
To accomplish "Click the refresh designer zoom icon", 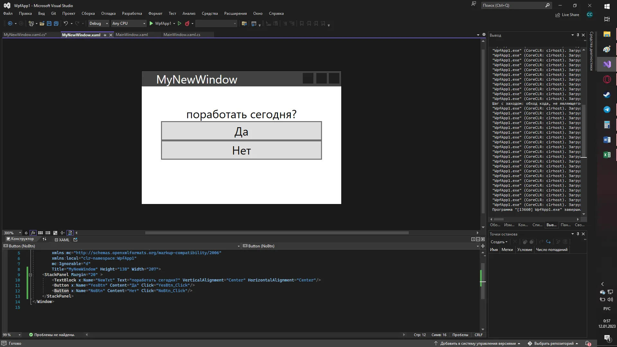I will [x=26, y=233].
